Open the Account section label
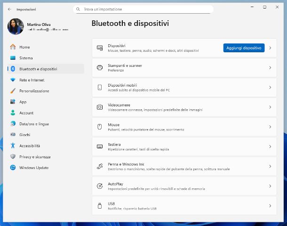 coord(26,113)
